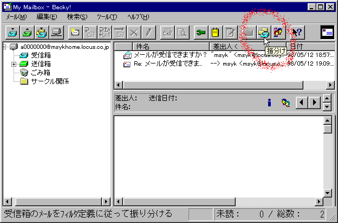Click the printer icon in toolbar

168,33
